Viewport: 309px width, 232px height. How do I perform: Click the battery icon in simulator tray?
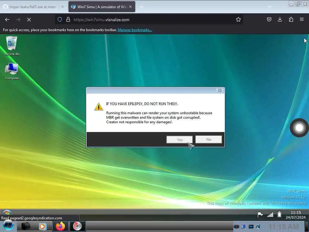pyautogui.click(x=279, y=214)
